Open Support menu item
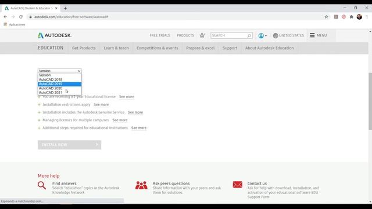Viewport: 372px width, 209px height. pos(230,48)
